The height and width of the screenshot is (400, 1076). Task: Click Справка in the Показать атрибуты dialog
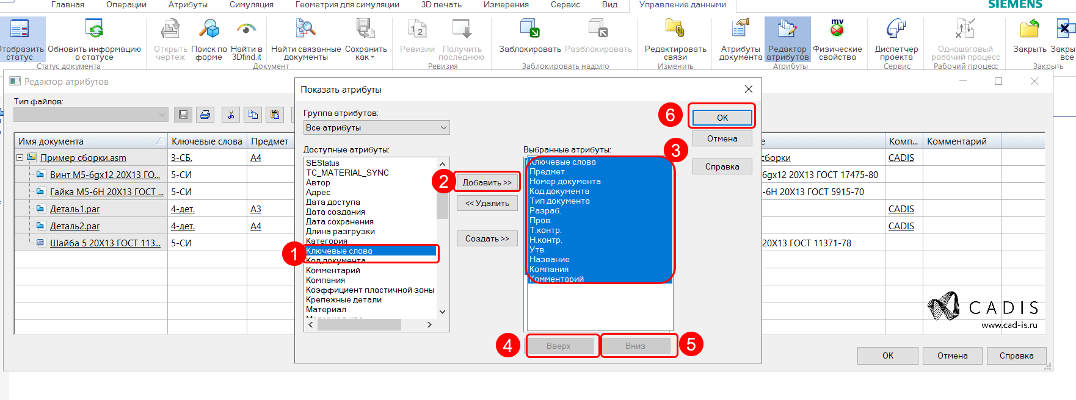tap(722, 166)
